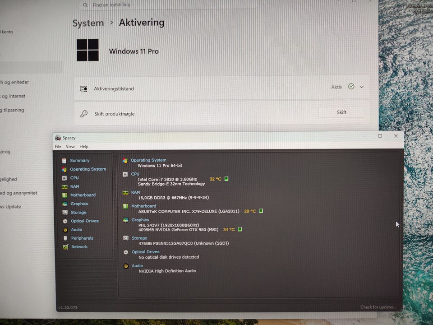Click 'Intel Core i7 3820 @ 3.60GHz' text
The width and height of the screenshot is (433, 325).
pyautogui.click(x=167, y=179)
